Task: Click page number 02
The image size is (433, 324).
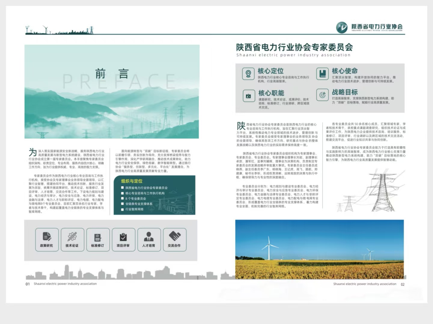Action: 403,284
